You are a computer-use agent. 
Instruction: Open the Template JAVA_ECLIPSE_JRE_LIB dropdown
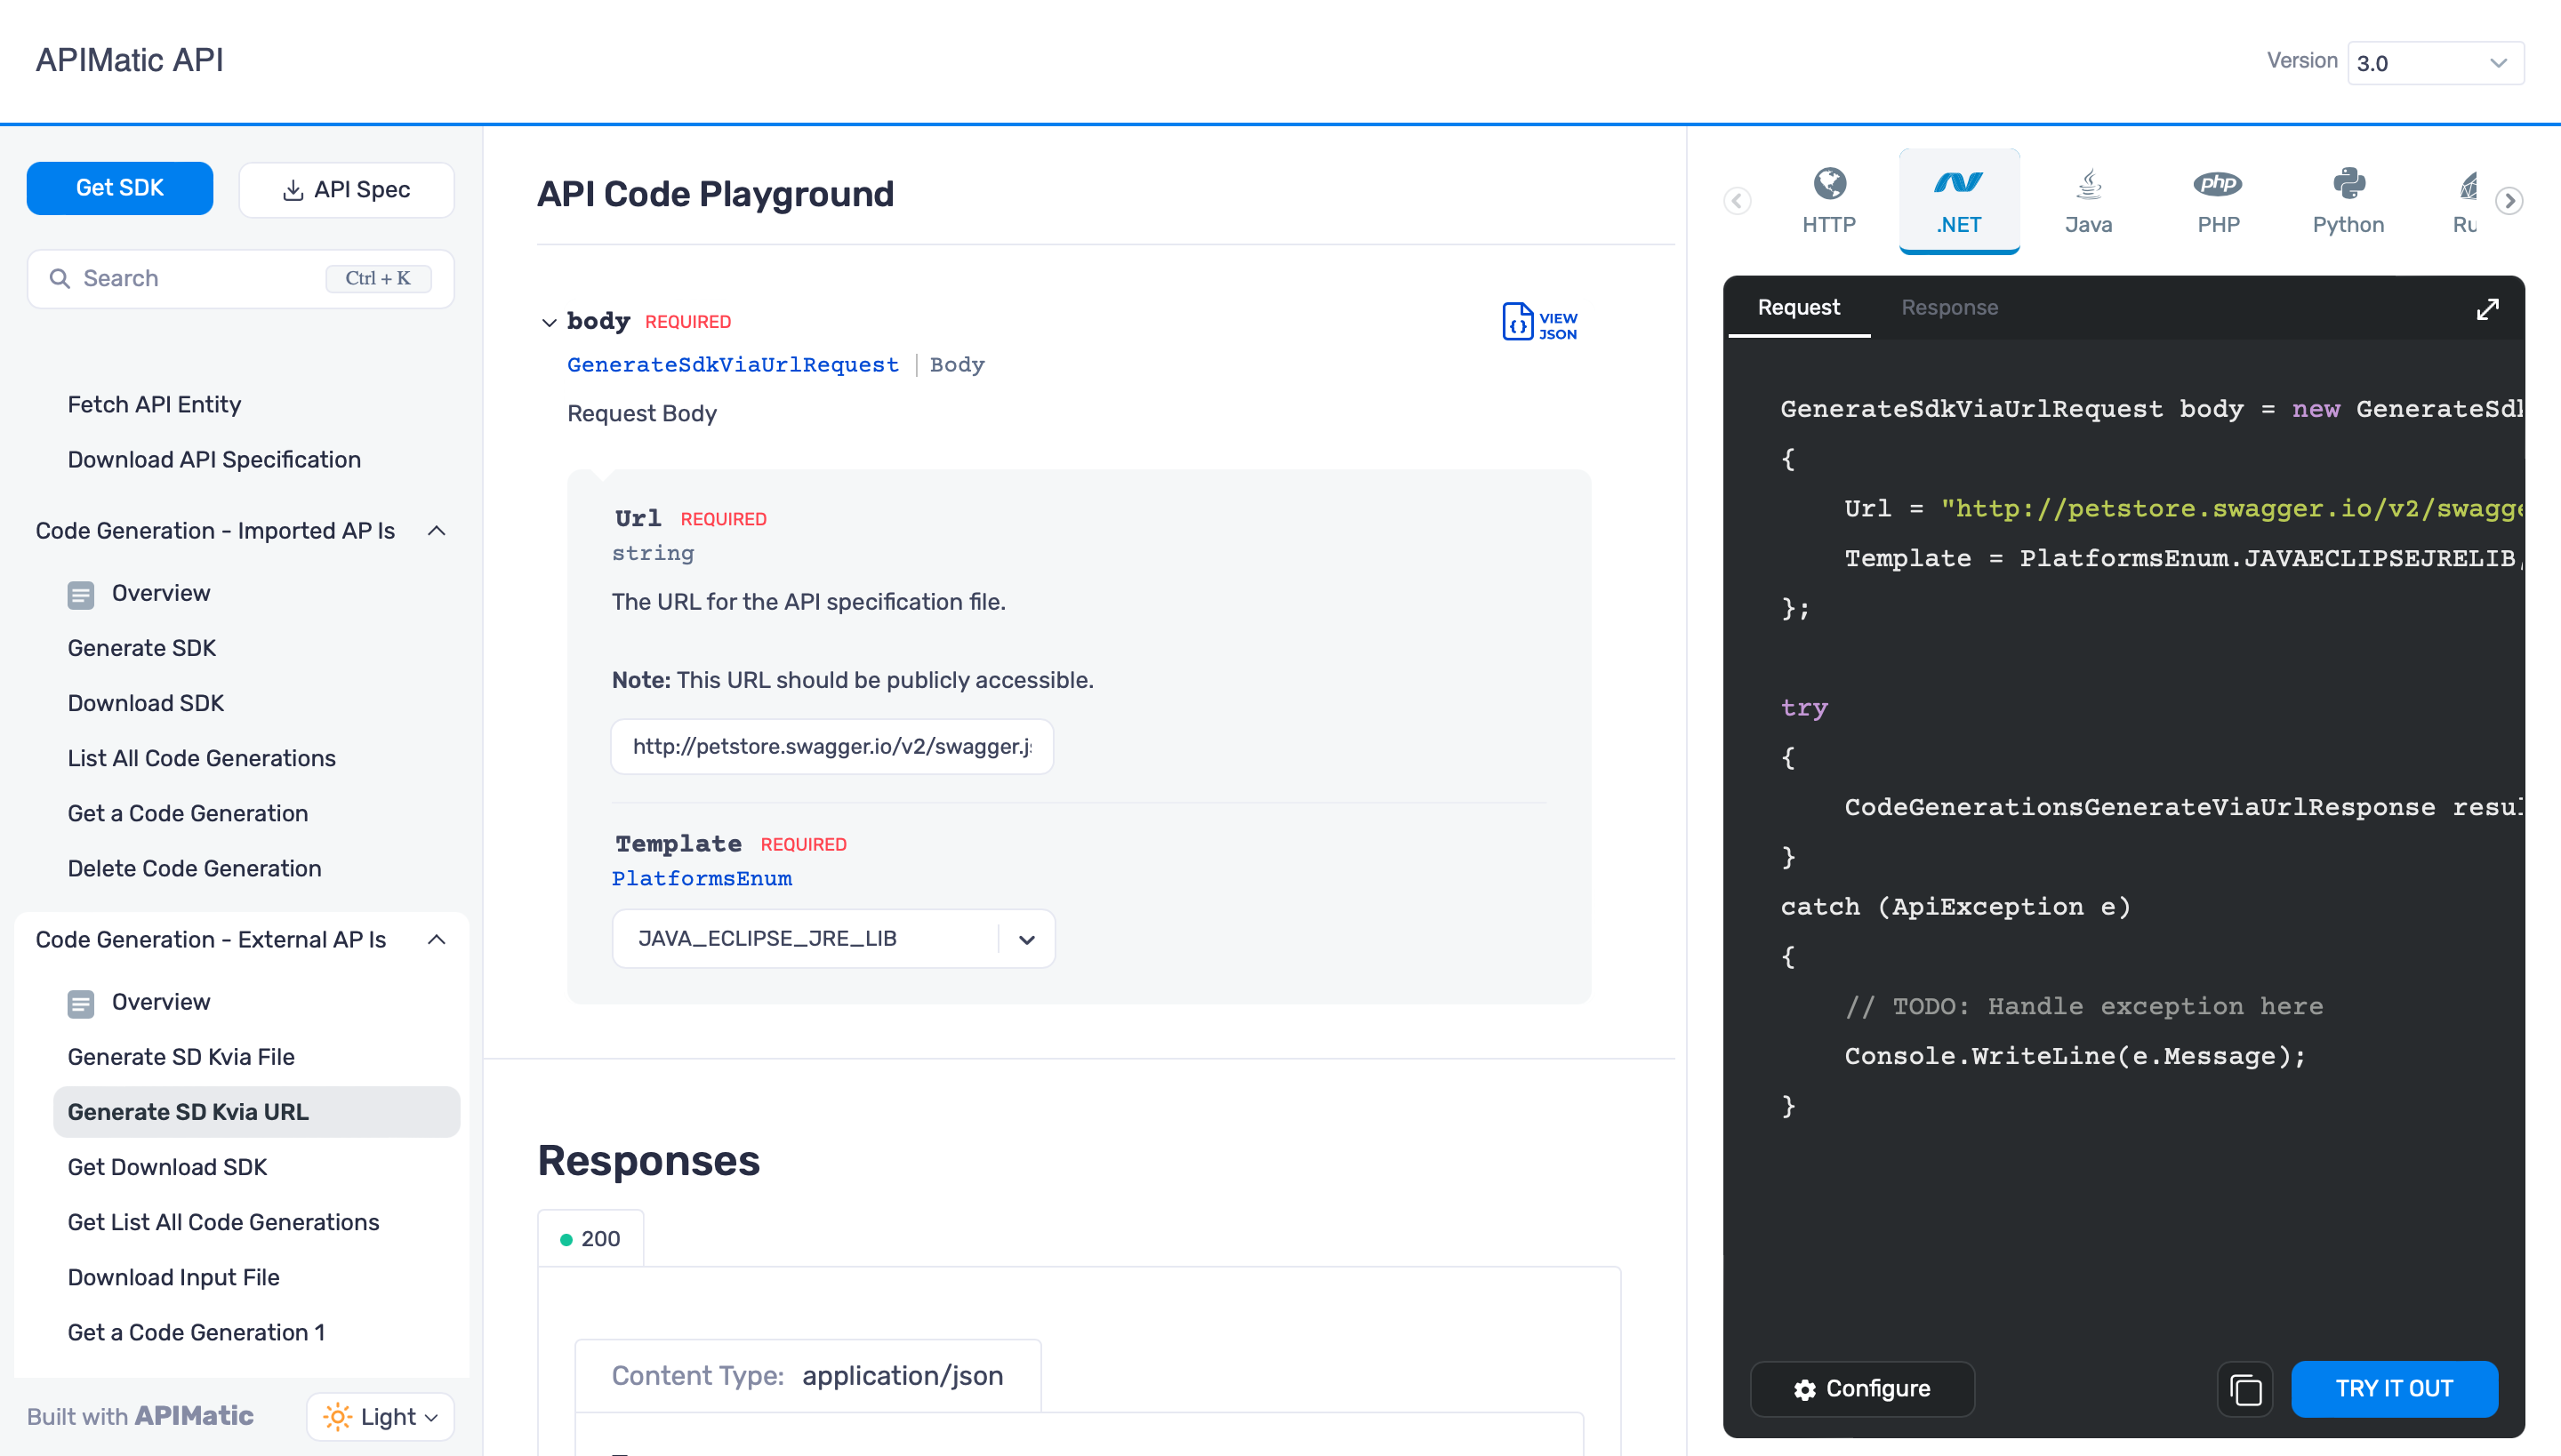click(833, 939)
